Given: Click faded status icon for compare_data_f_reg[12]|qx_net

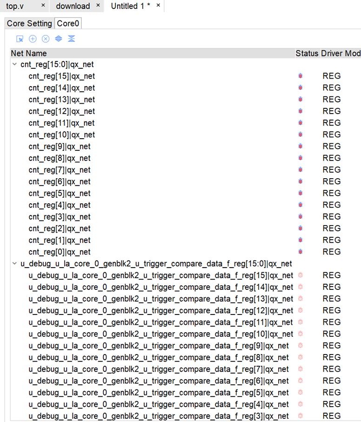Looking at the screenshot, I should coord(301,310).
